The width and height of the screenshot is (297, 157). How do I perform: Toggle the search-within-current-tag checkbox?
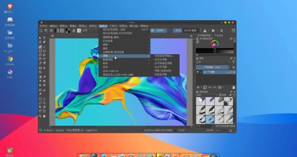pos(214,126)
